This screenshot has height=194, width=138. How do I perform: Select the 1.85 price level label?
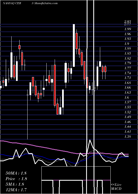(x=128, y=53)
